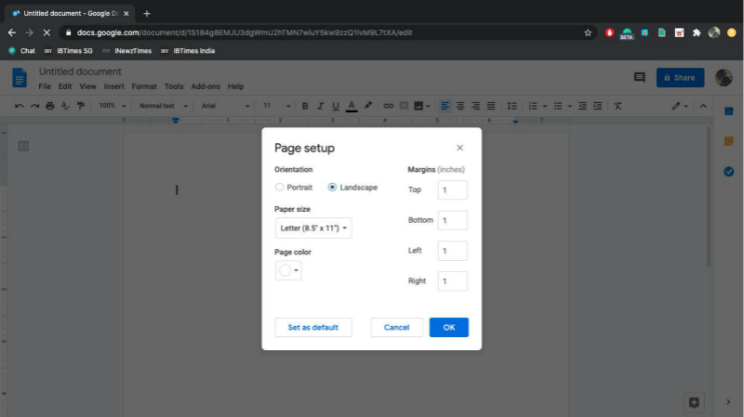Screen dimensions: 744x417
Task: Toggle bold formatting in toolbar
Action: tap(304, 106)
